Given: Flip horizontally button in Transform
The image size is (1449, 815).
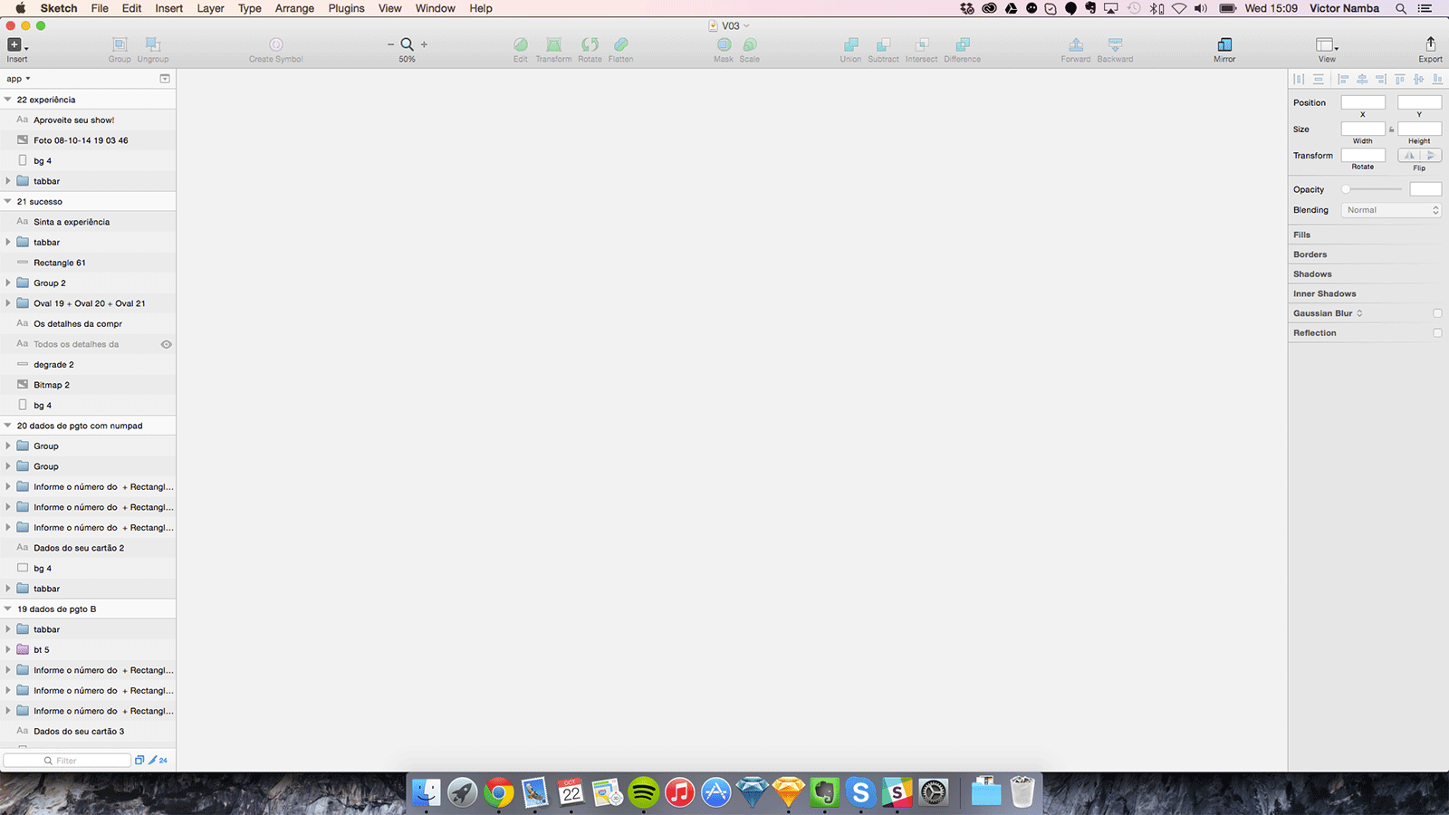Looking at the screenshot, I should tap(1409, 156).
